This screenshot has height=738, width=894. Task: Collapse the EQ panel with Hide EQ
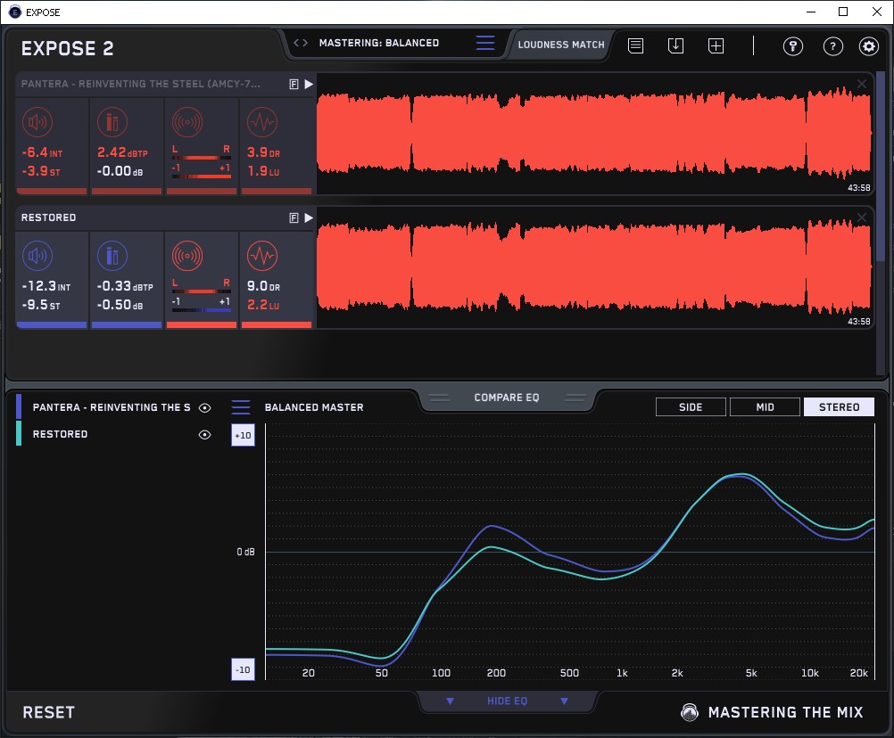(507, 701)
